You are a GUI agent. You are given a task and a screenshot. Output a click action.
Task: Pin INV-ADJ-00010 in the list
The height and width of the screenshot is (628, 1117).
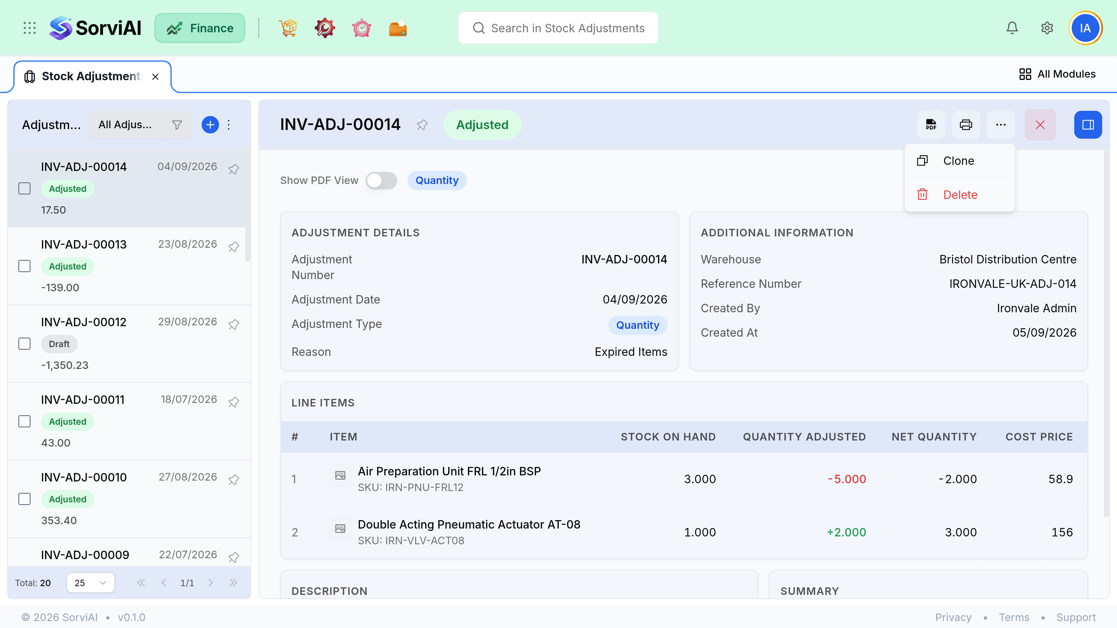pos(234,479)
